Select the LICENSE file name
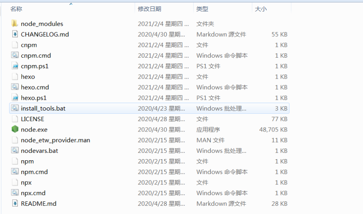 (x=32, y=119)
